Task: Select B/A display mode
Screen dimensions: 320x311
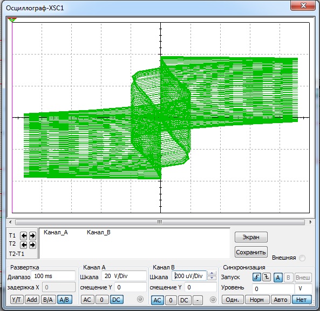Action: (48, 300)
